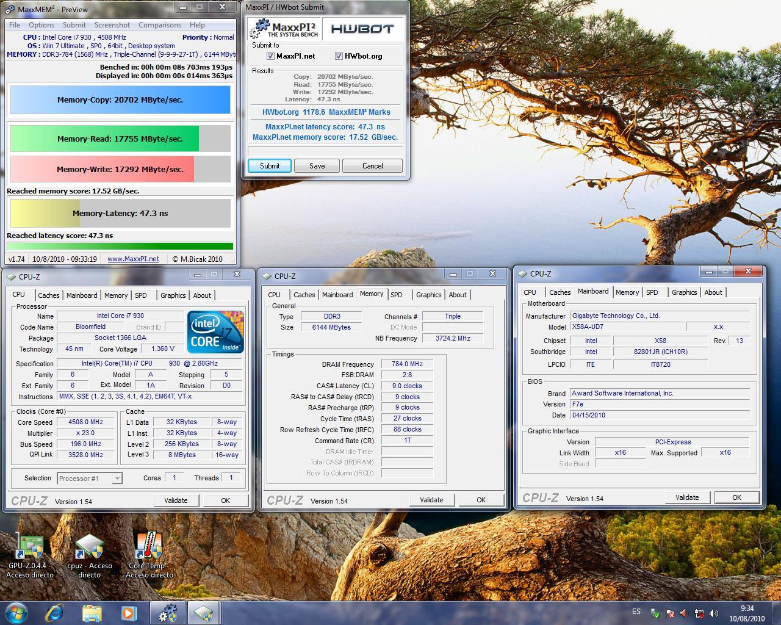The width and height of the screenshot is (781, 625).
Task: Click the network tray icon
Action: click(x=699, y=613)
